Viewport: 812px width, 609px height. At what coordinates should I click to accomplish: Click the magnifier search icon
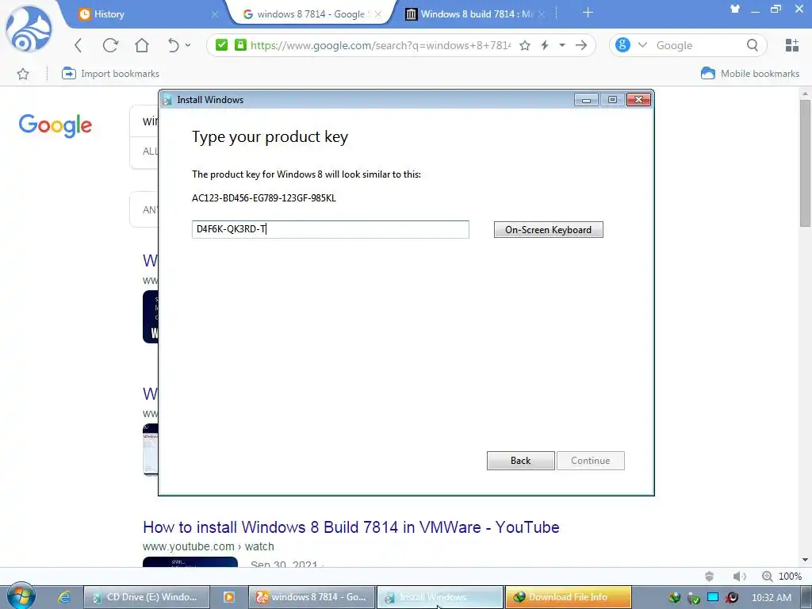[x=753, y=45]
